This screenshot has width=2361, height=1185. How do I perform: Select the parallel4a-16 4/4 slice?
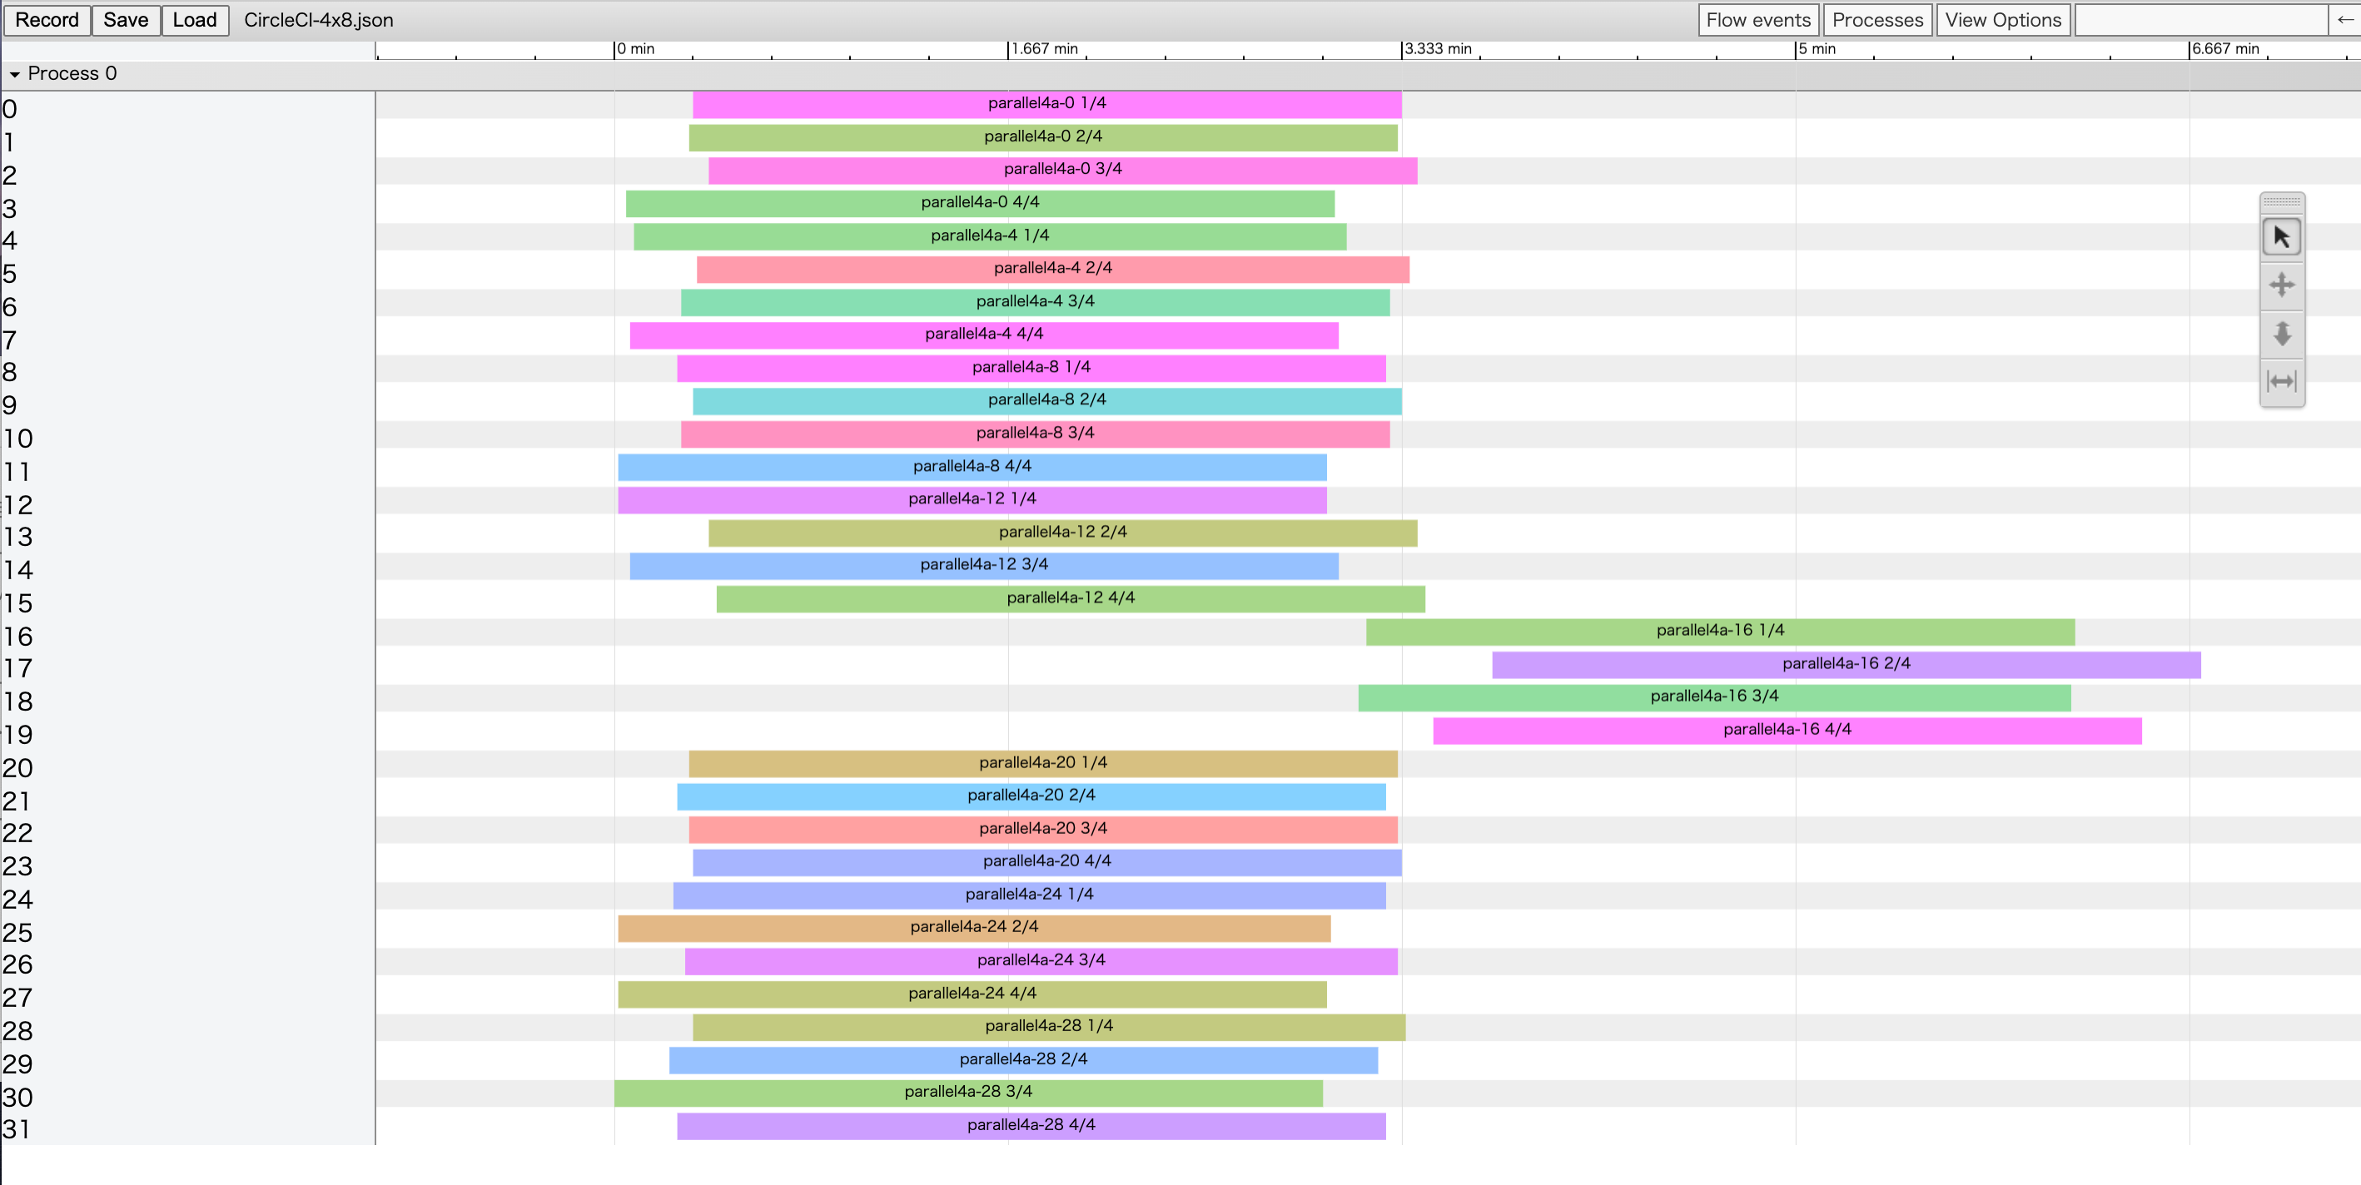(x=1787, y=731)
